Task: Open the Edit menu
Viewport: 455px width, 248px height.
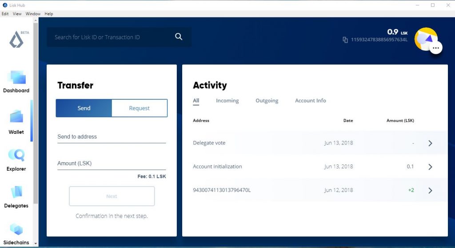Action: (5, 14)
